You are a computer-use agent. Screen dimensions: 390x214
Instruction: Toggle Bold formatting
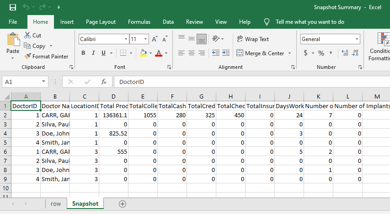[x=83, y=53]
